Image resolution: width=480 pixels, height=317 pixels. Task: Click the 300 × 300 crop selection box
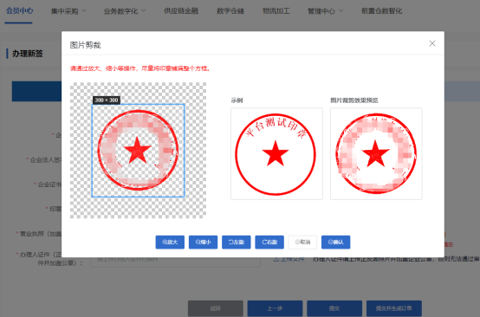[138, 151]
